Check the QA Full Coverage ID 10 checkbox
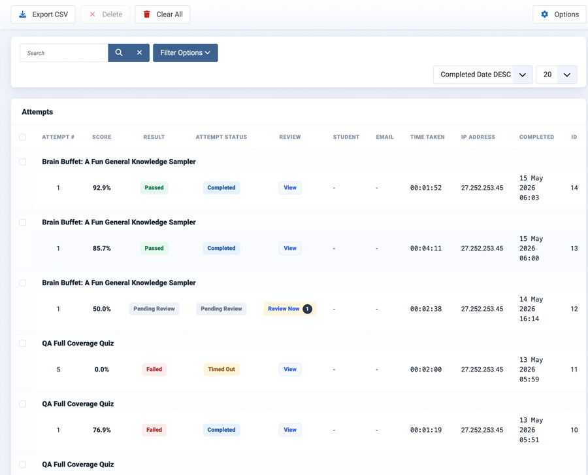Viewport: 588px width, 475px height. [22, 404]
